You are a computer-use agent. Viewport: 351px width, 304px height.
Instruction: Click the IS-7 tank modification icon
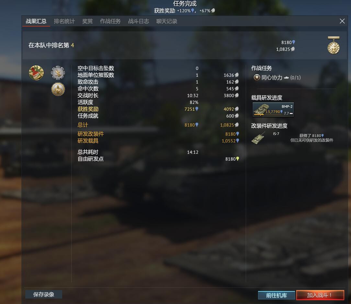[x=258, y=138]
